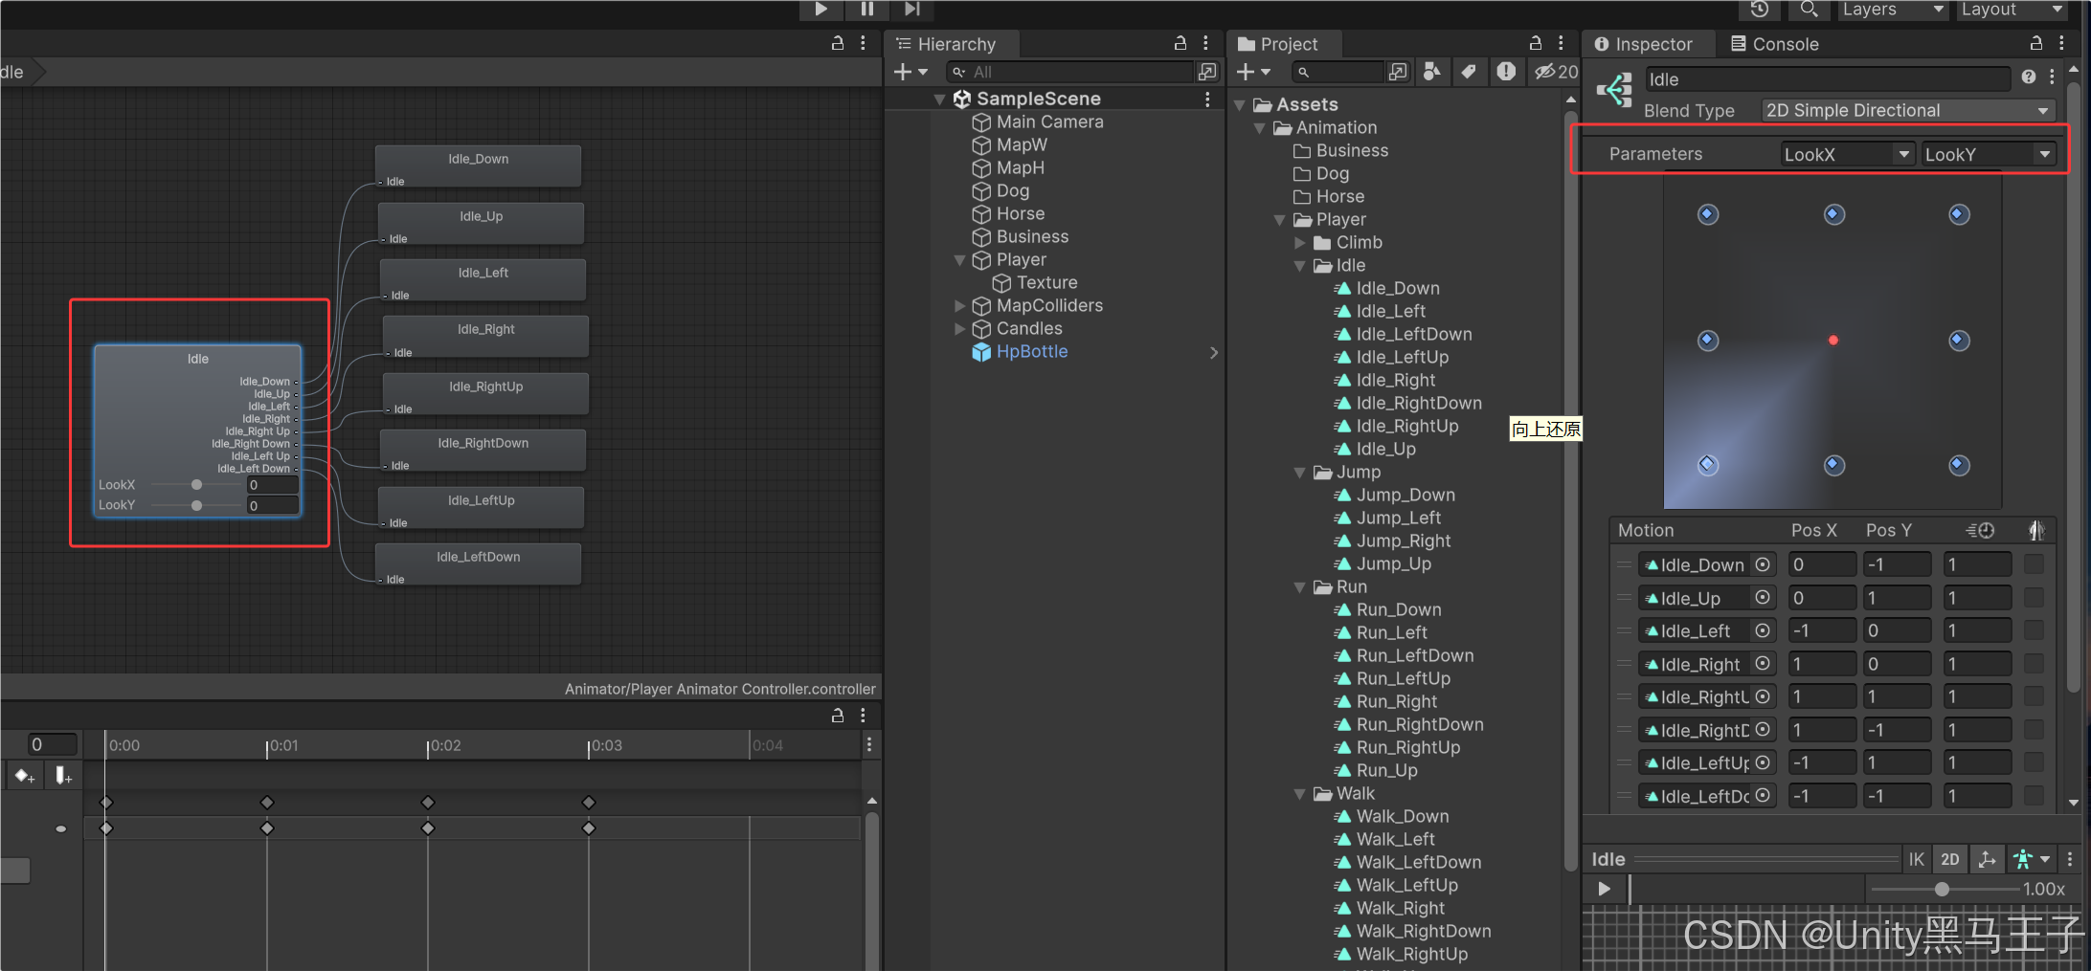The height and width of the screenshot is (971, 2091).
Task: Open Project search by label icon
Action: coord(1469,72)
